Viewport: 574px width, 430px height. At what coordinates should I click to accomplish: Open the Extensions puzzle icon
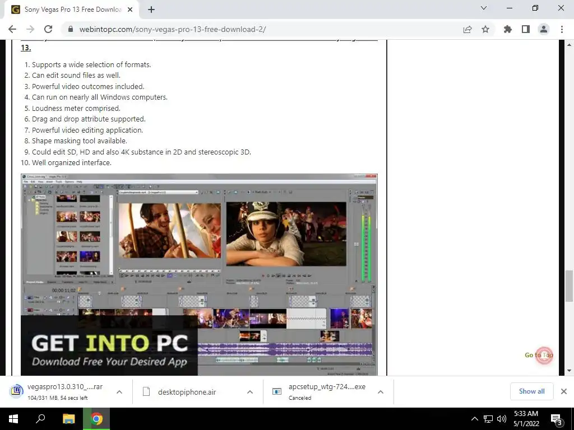coord(507,29)
